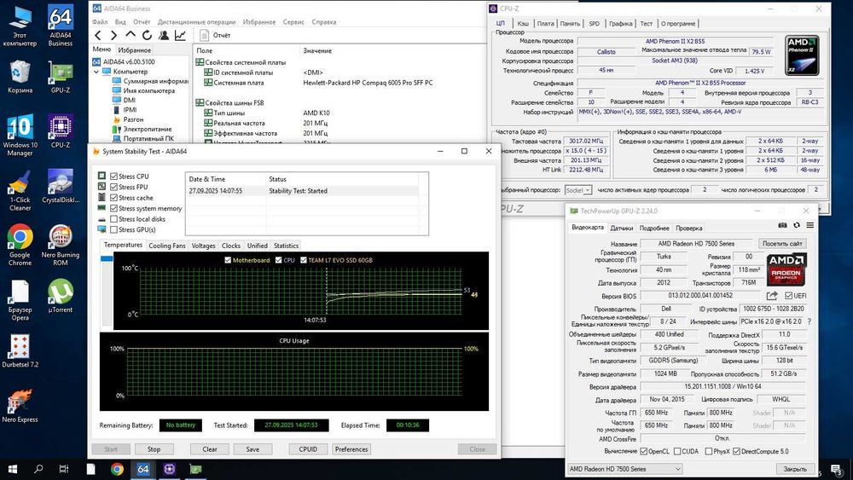Select the DMI tree item in AIDA64
Image resolution: width=853 pixels, height=480 pixels.
pyautogui.click(x=130, y=101)
